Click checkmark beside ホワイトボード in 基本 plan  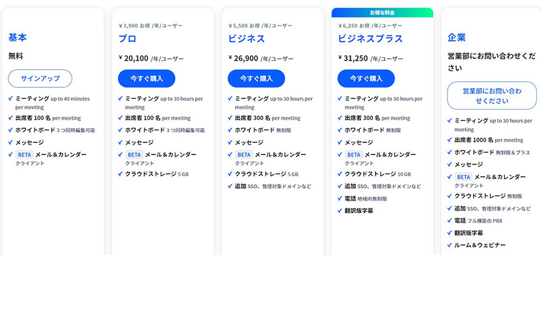coord(11,130)
